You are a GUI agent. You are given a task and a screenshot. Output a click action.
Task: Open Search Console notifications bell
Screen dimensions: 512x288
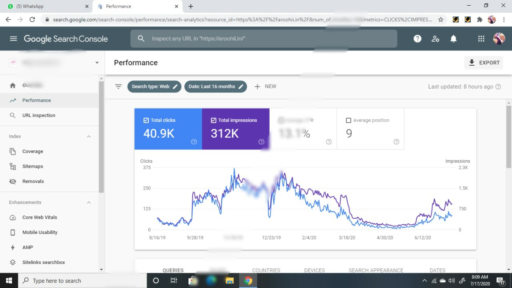point(454,38)
